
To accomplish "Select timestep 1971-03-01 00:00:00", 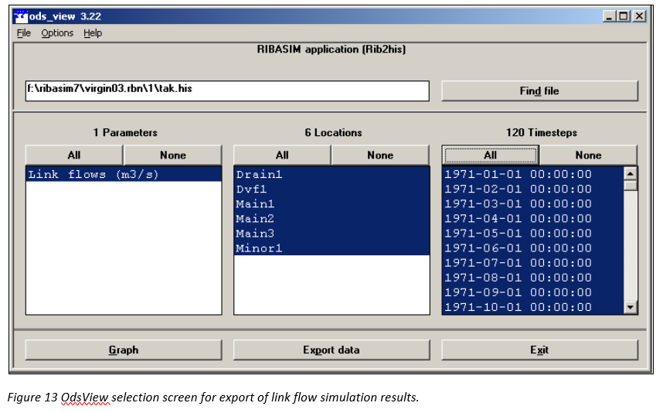I will pyautogui.click(x=532, y=204).
